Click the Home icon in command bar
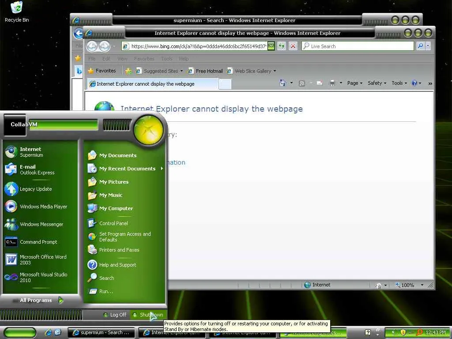452x339 pixels. (x=283, y=83)
